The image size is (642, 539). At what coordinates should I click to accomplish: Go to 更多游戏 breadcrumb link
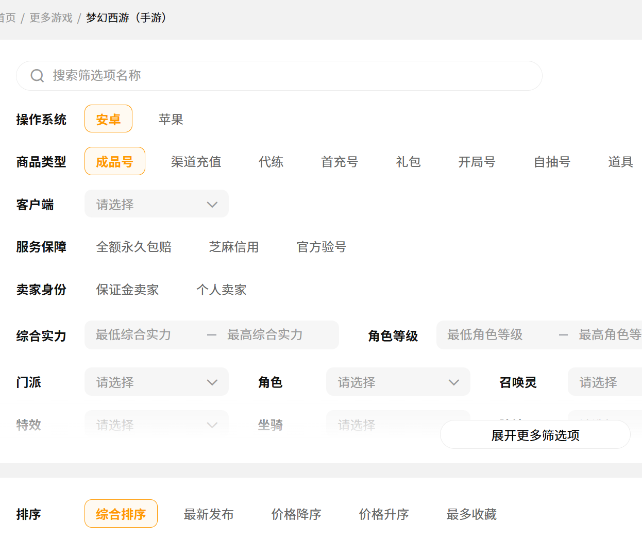click(50, 18)
